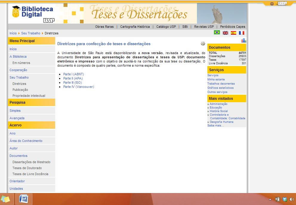Viewport: 296px width, 205px height.
Task: Open Controladoria e Contabilidade link
Action: pos(227,117)
